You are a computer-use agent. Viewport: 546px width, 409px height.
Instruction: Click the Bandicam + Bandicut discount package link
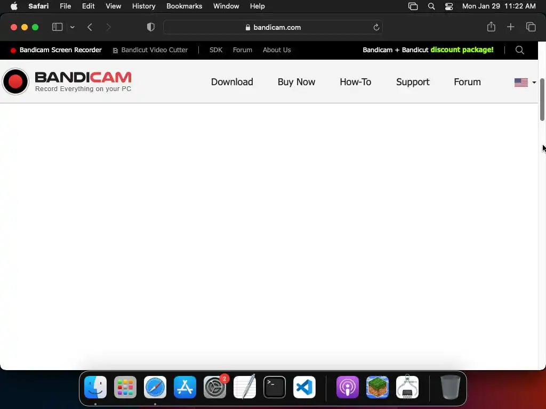pyautogui.click(x=428, y=50)
